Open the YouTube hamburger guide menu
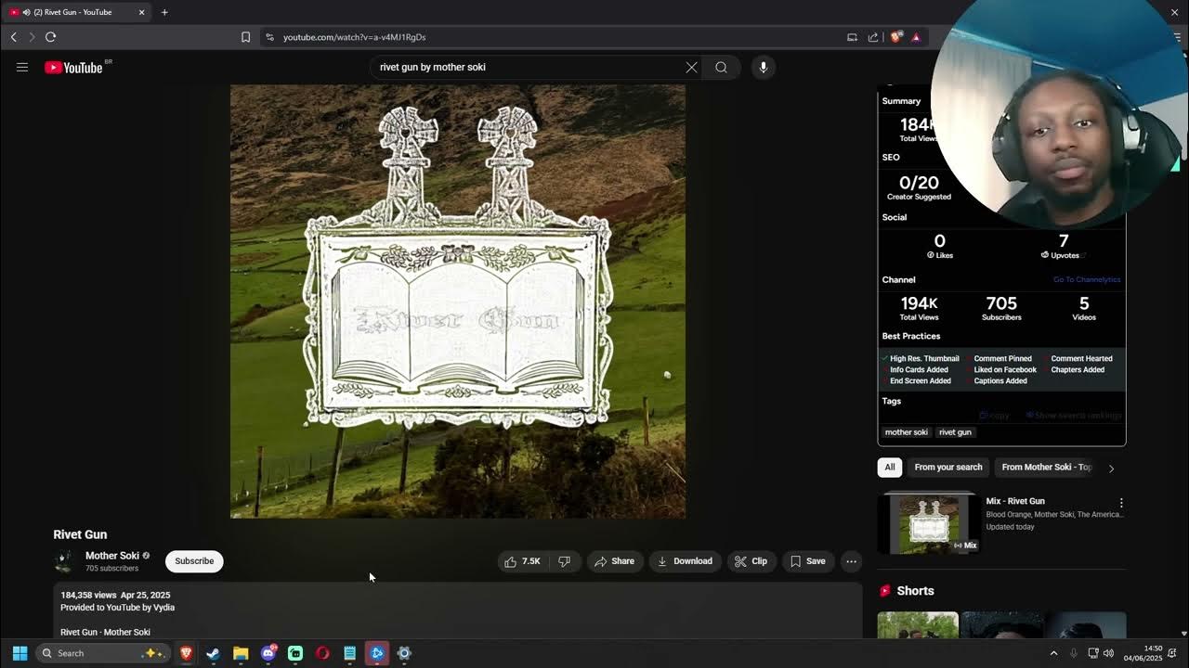Viewport: 1189px width, 668px height. (x=22, y=67)
